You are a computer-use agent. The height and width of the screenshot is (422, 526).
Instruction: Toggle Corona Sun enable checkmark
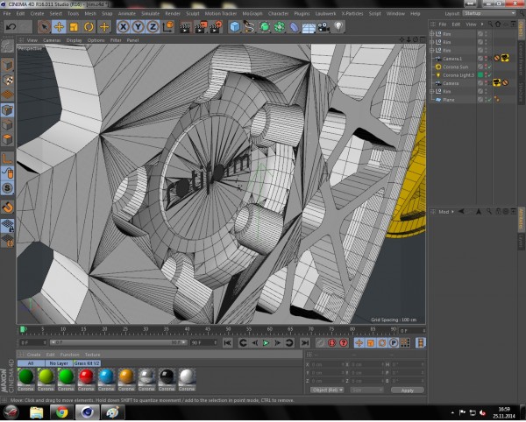click(x=489, y=67)
